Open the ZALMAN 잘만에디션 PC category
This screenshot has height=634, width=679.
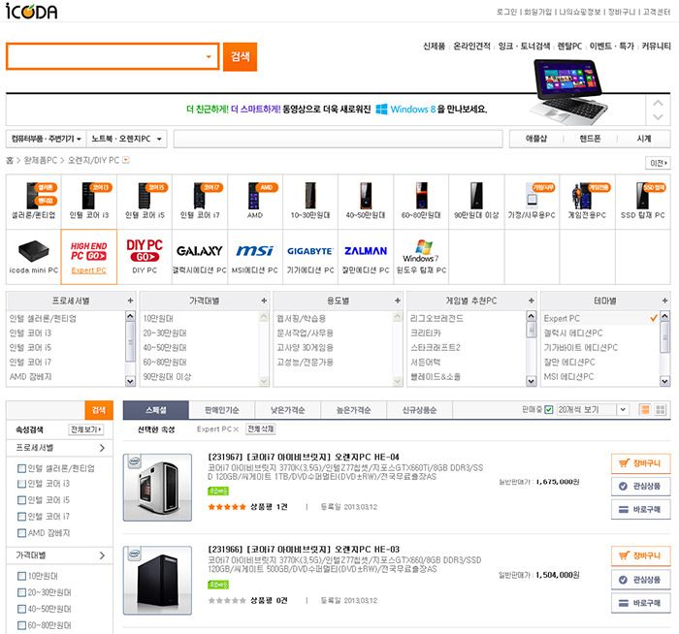tap(366, 257)
